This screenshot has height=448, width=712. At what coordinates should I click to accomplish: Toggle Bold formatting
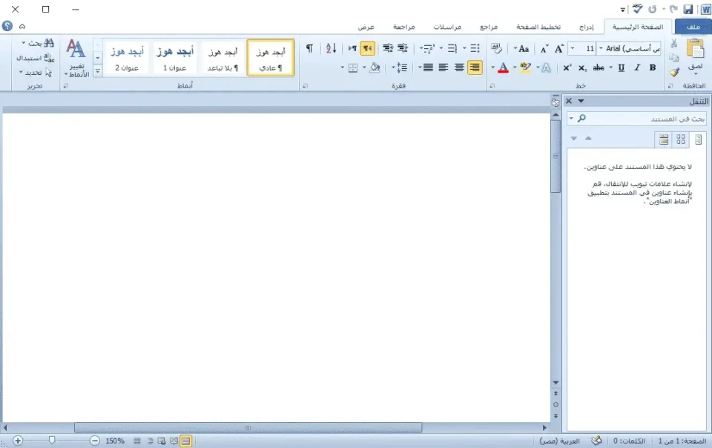click(652, 67)
